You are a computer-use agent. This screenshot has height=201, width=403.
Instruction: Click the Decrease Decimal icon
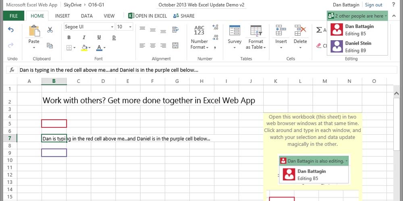click(215, 37)
